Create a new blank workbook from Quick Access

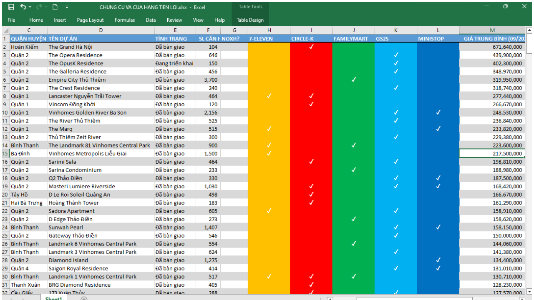click(55, 7)
